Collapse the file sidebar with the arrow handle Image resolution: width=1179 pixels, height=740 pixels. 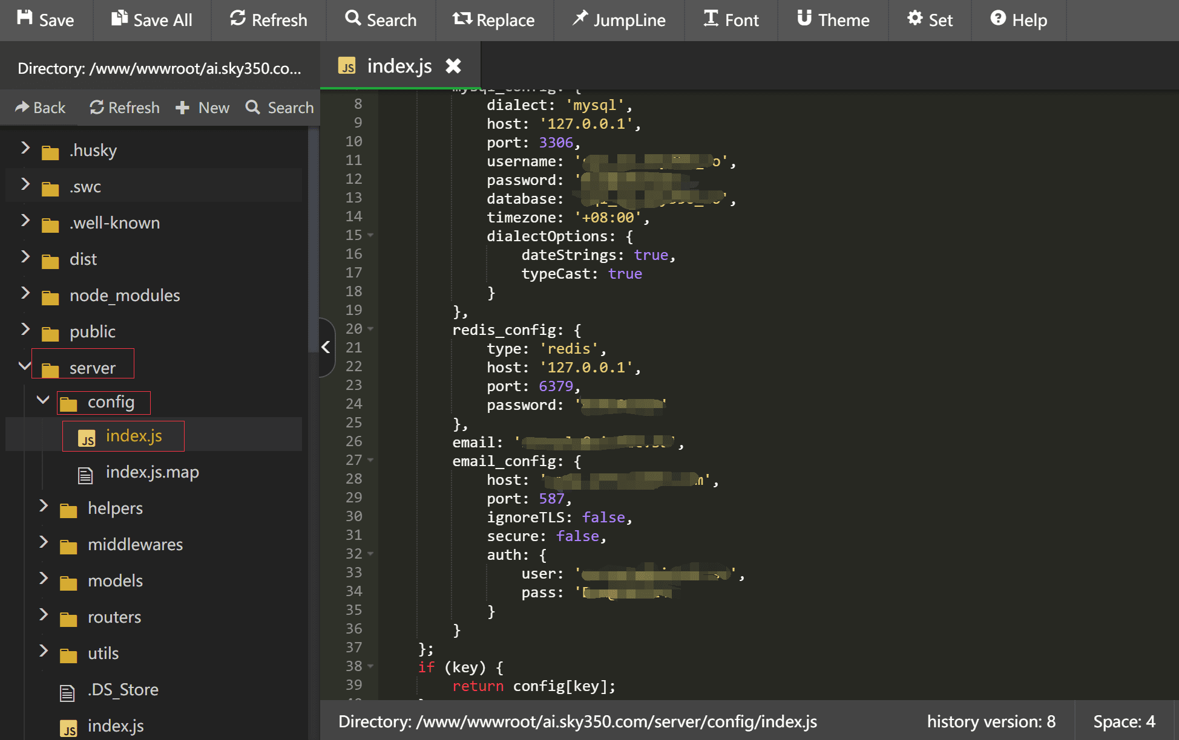(x=326, y=347)
